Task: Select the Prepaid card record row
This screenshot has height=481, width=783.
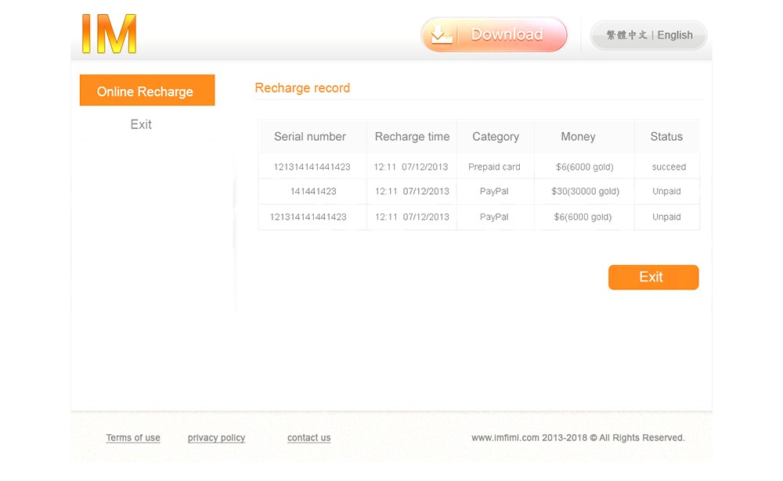Action: pyautogui.click(x=494, y=167)
